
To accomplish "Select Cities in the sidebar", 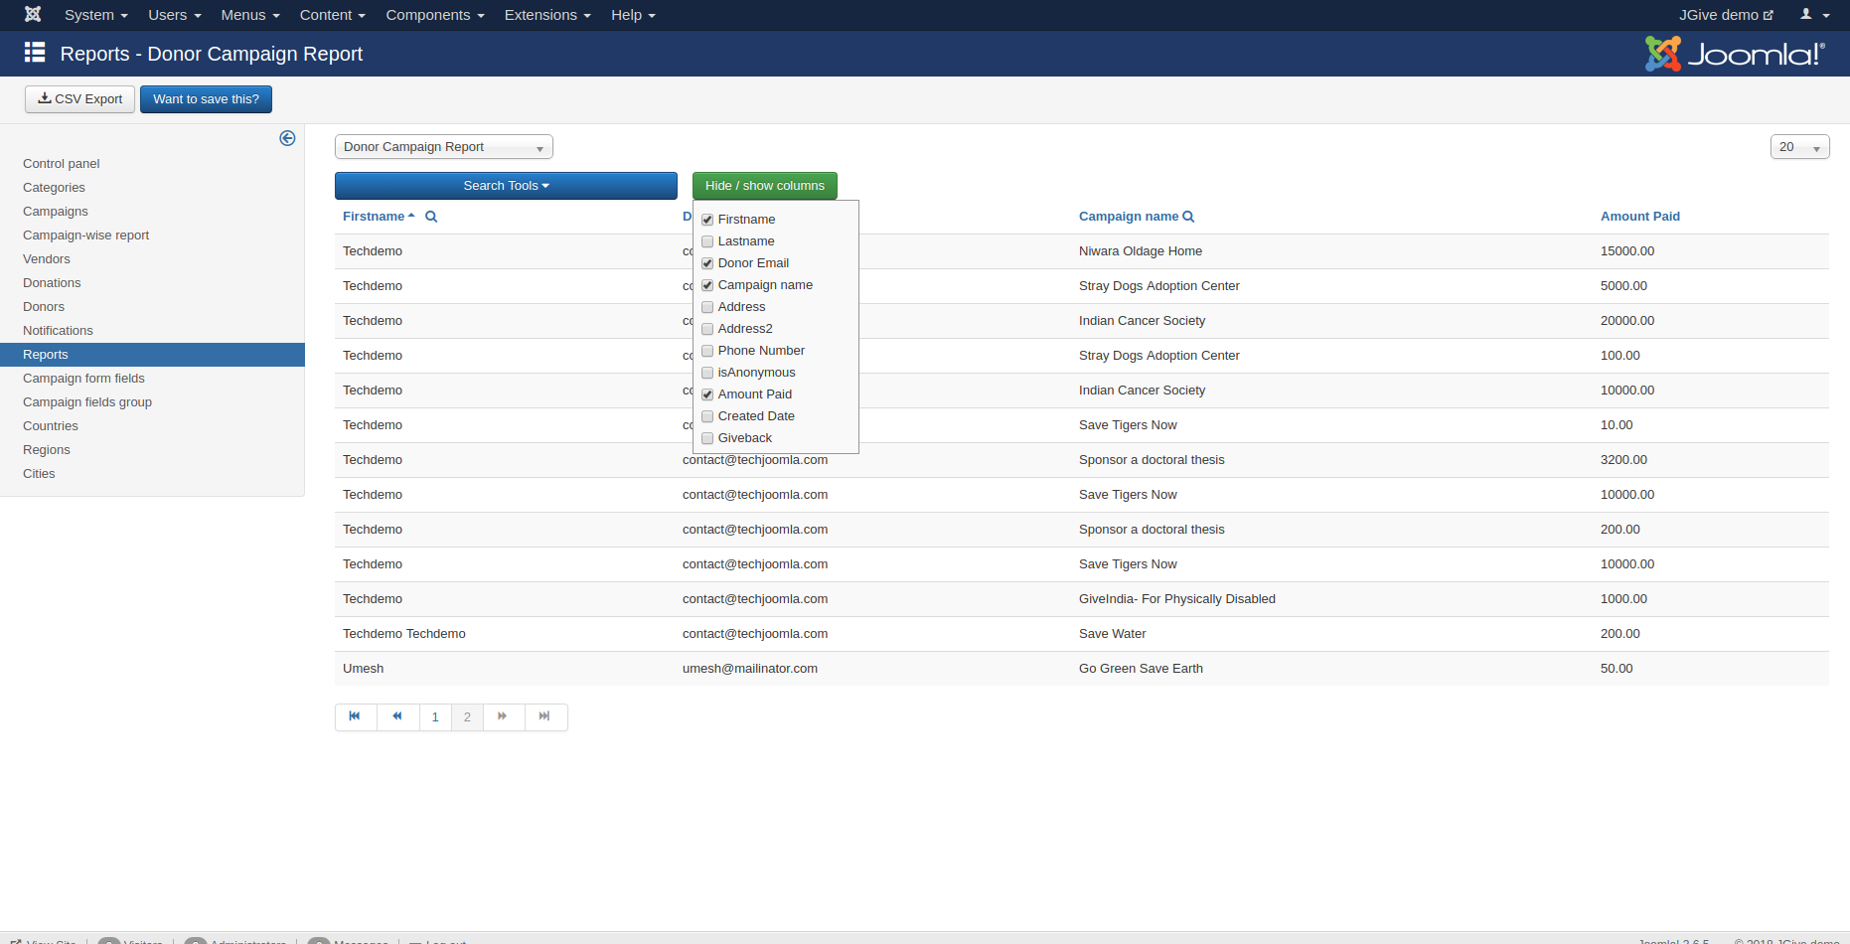I will point(39,474).
